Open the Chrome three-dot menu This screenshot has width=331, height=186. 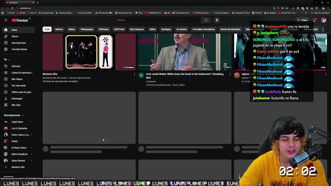point(328,8)
